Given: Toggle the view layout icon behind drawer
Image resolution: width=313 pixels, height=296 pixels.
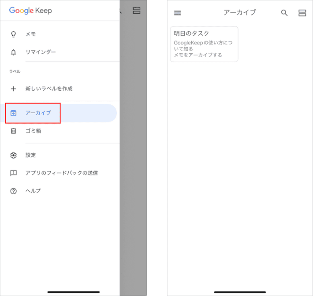Looking at the screenshot, I should coord(137,10).
